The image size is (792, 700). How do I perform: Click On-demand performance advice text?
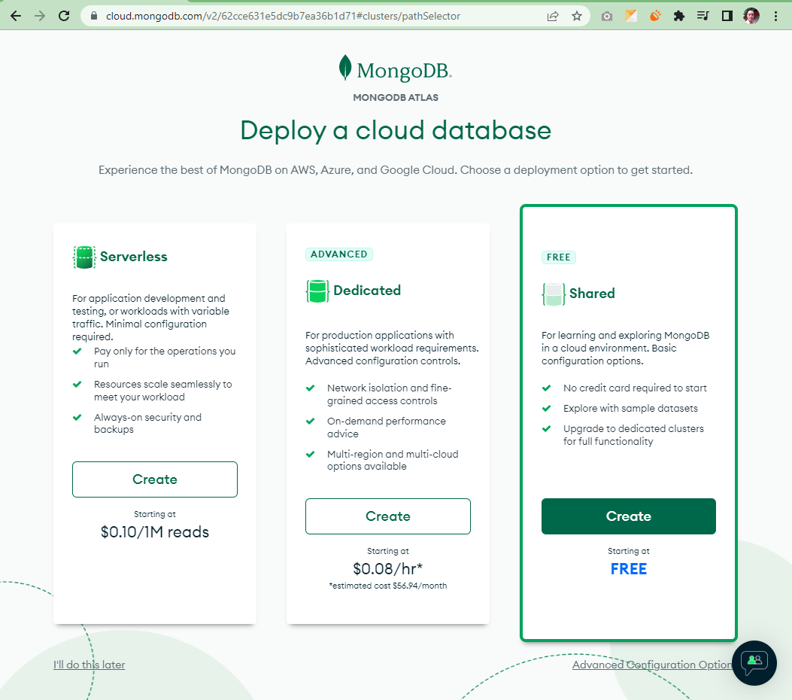coord(387,428)
